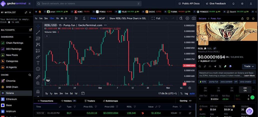Select the ruler measure tool
This screenshot has width=258, height=117.
(38, 77)
